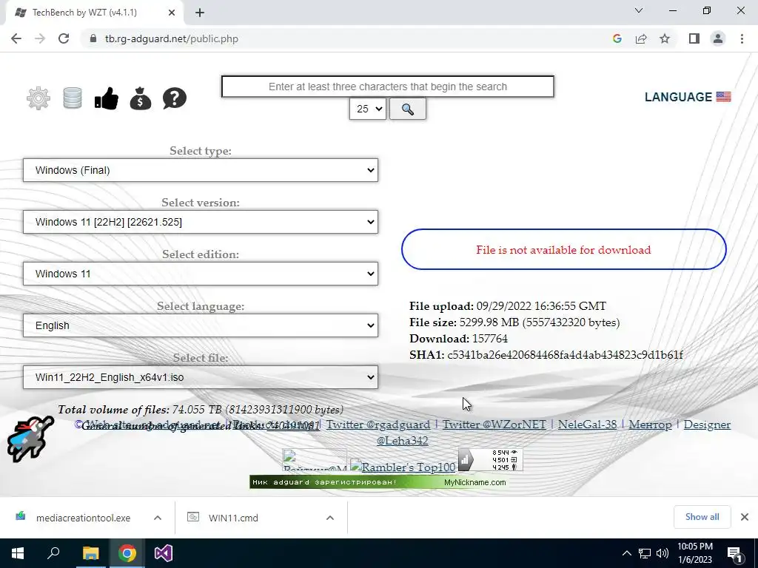The image size is (758, 568).
Task: Click the LANGUAGE flag selector
Action: (x=688, y=97)
